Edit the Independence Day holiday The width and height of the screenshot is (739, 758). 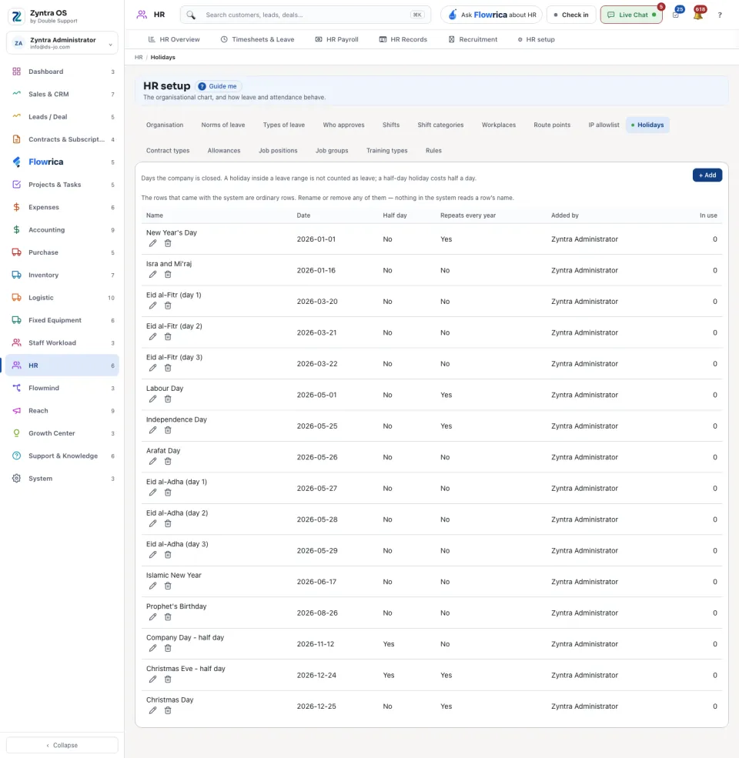pyautogui.click(x=153, y=429)
